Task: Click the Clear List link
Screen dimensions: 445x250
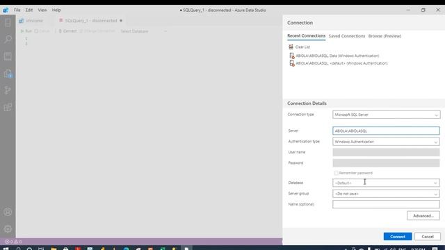Action: [302, 47]
